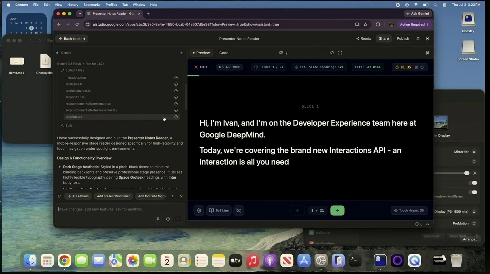Bookmark this page with the star icon
Viewport: 490px width, 274px height.
[x=365, y=24]
